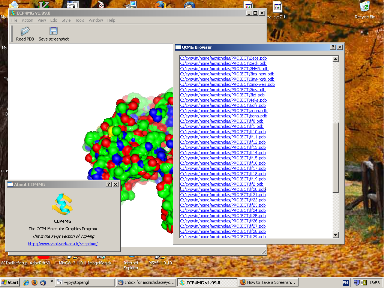Open the Recycle Bin on the desktop
Screen dimensions: 384x288
pyautogui.click(x=365, y=10)
